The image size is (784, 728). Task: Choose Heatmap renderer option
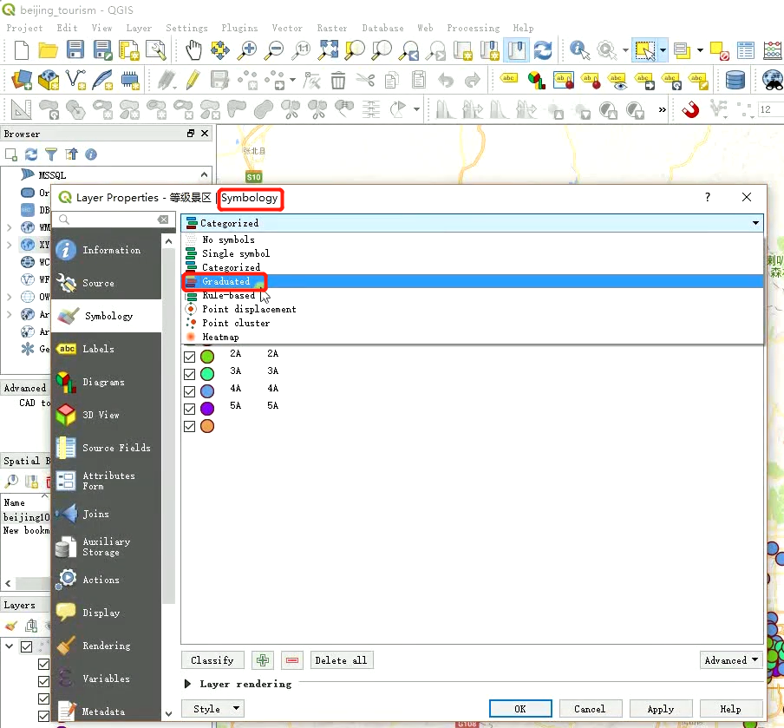click(x=472, y=337)
